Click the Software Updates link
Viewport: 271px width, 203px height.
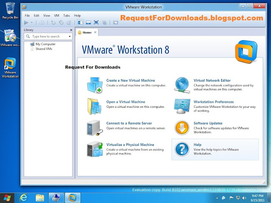click(x=208, y=123)
